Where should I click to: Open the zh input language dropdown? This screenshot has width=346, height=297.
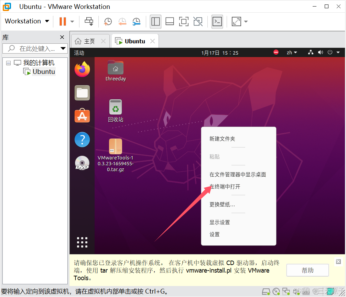(292, 52)
